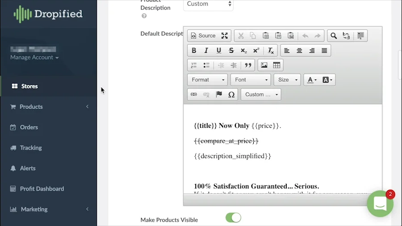Click the struck-through {{compare_at_price}} text
The height and width of the screenshot is (226, 402).
(226, 141)
